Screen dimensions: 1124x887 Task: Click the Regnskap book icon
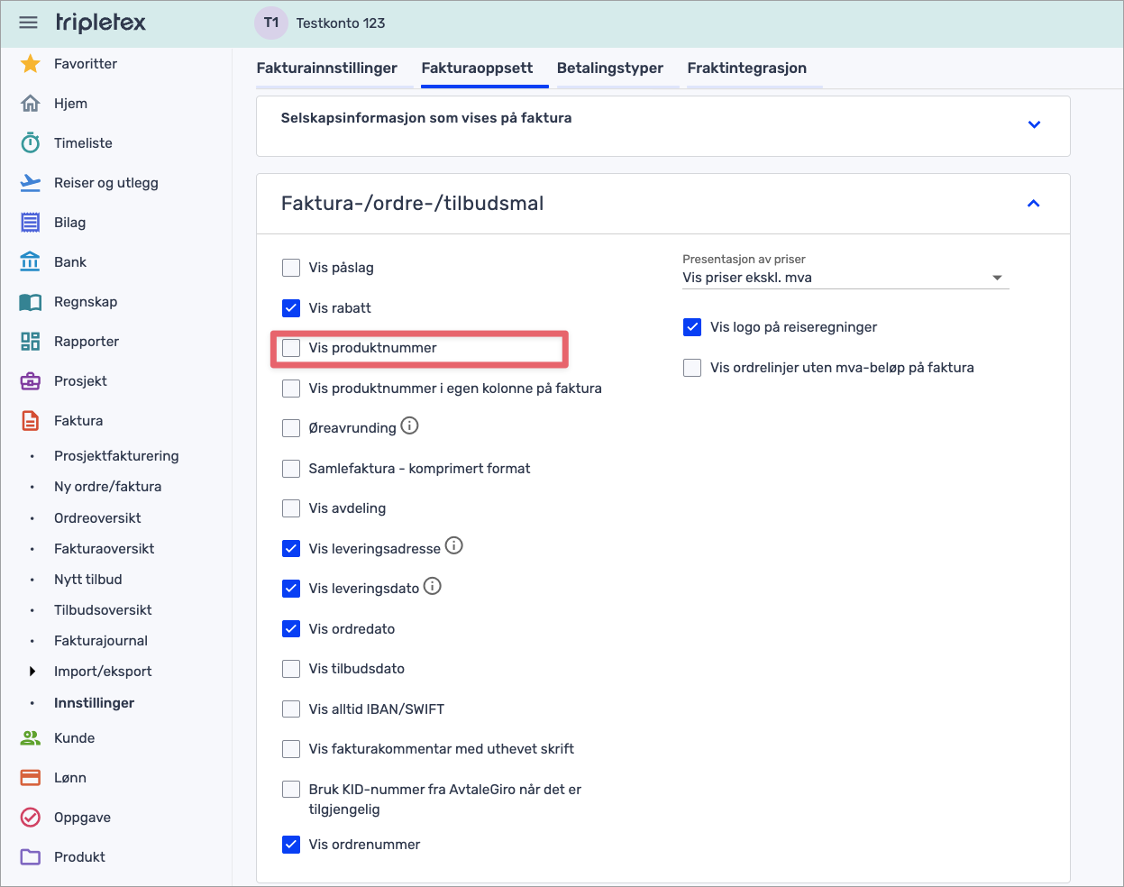(30, 301)
